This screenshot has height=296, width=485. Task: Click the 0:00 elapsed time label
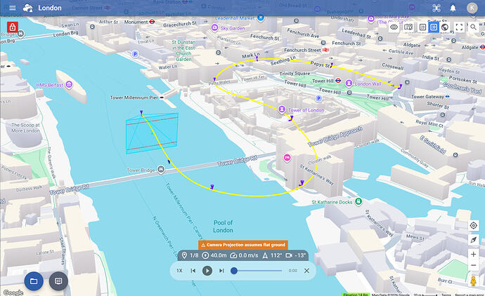(x=293, y=271)
